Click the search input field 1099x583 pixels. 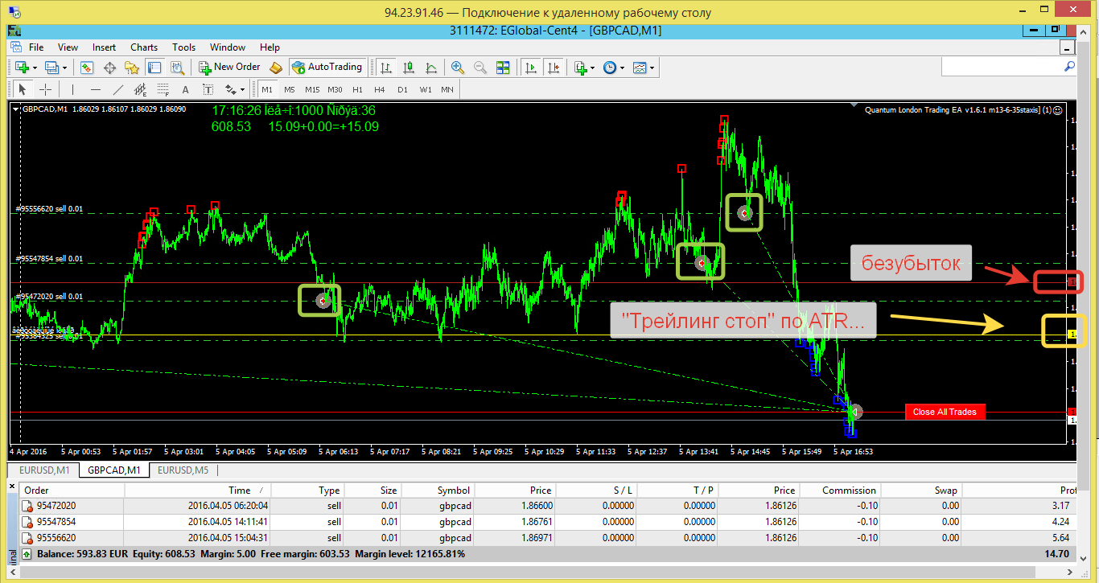click(1001, 66)
